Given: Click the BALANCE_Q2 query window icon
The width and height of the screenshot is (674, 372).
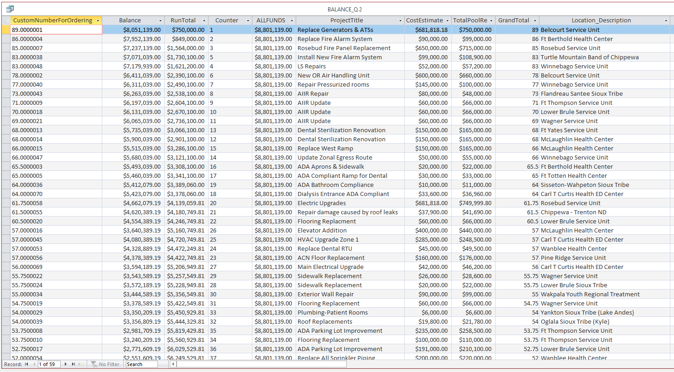Looking at the screenshot, I should [x=10, y=9].
